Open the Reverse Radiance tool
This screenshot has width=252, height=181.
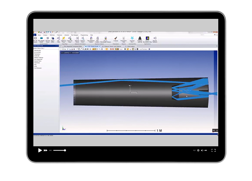[155, 39]
